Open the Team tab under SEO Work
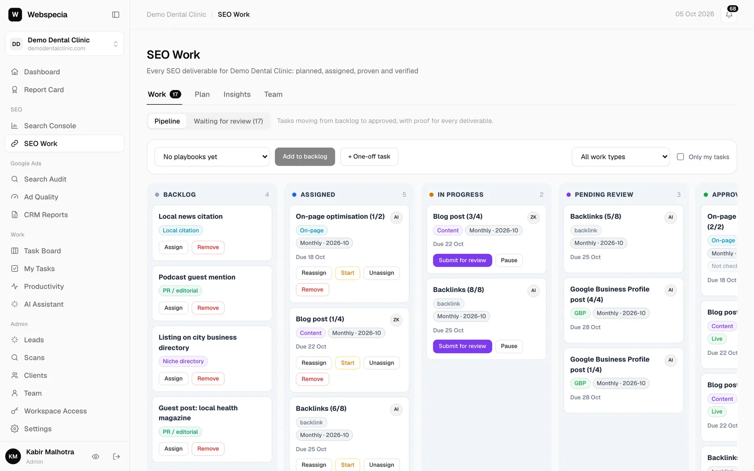The image size is (754, 471). point(273,94)
